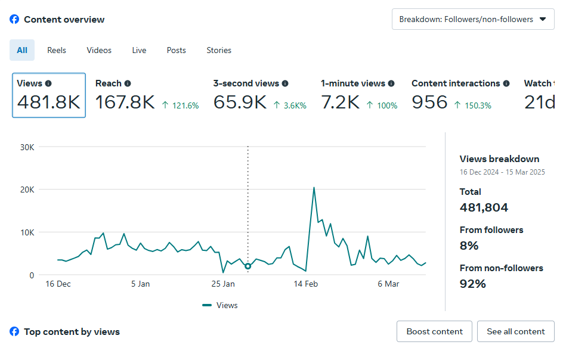Open the Live tab

[x=139, y=51]
